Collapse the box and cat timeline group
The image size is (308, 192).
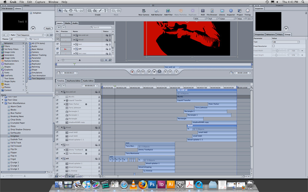point(62,92)
